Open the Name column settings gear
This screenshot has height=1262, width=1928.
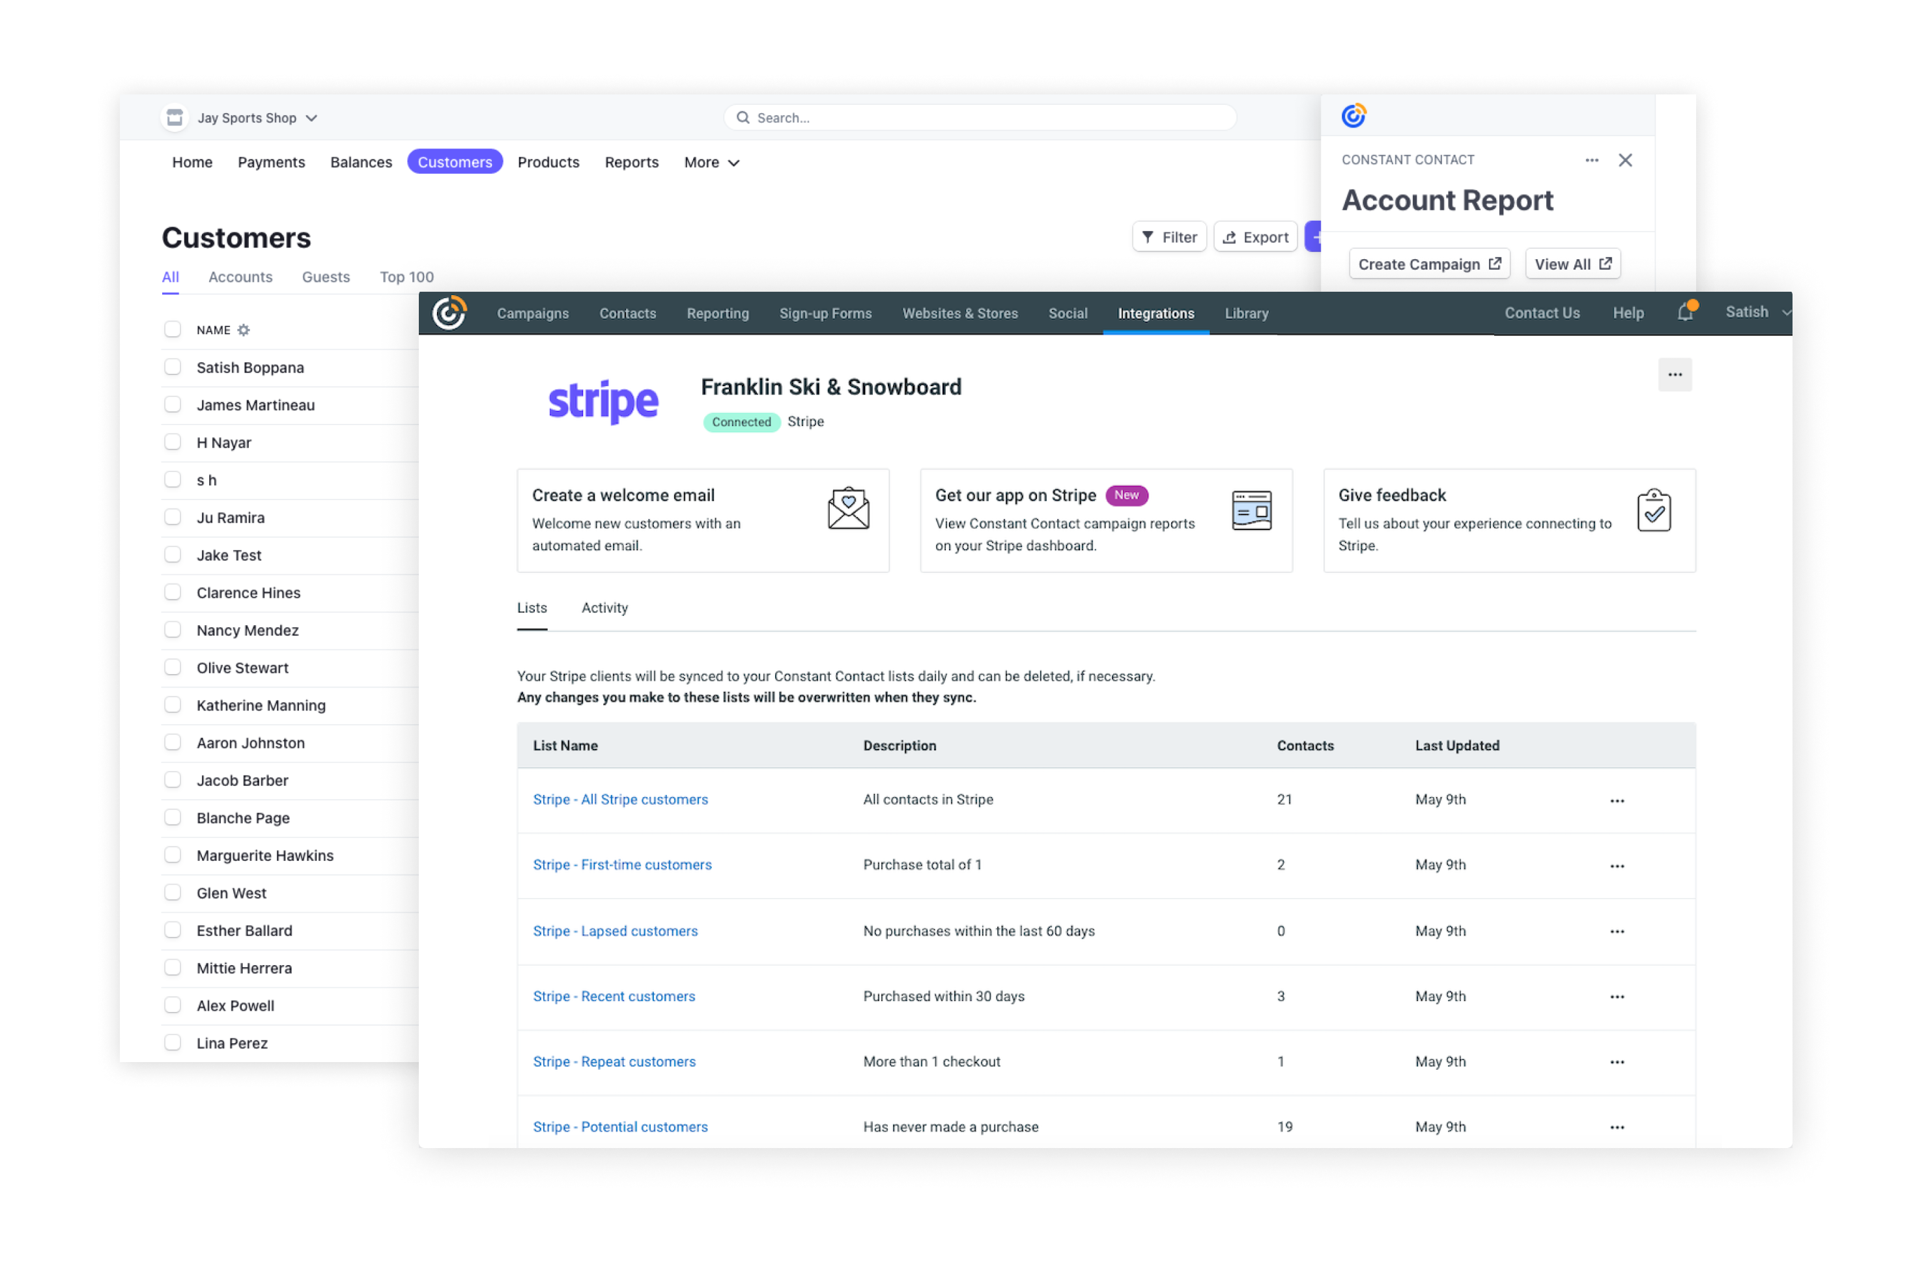point(245,330)
